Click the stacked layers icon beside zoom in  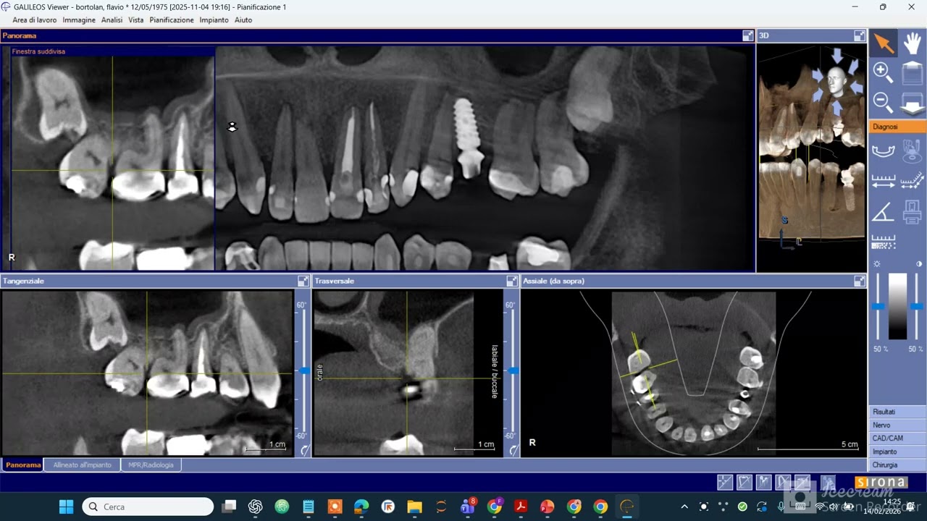(x=913, y=73)
